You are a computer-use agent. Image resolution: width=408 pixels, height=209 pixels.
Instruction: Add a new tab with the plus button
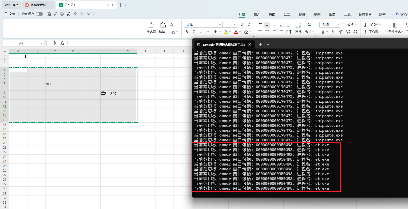[121, 5]
